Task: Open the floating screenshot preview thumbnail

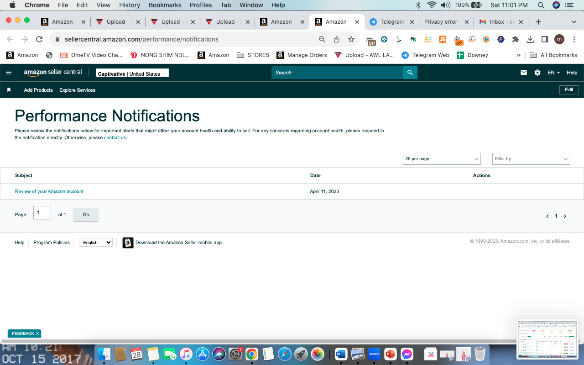Action: point(547,339)
